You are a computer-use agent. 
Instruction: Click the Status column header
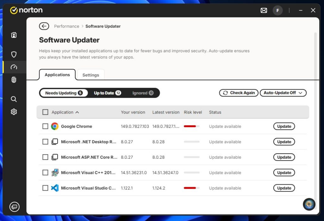click(x=215, y=112)
